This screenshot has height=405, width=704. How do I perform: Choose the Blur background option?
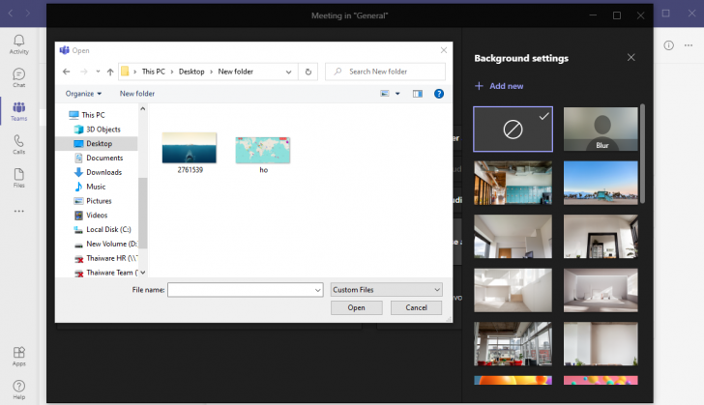[601, 130]
